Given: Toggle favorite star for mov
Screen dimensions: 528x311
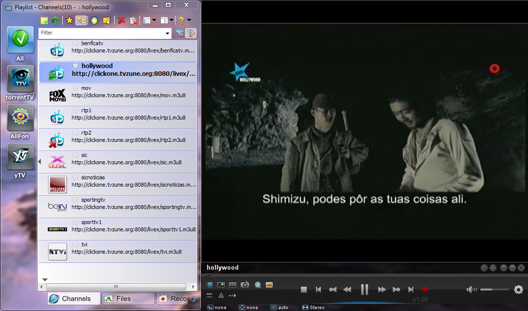Looking at the screenshot, I should pos(75,88).
